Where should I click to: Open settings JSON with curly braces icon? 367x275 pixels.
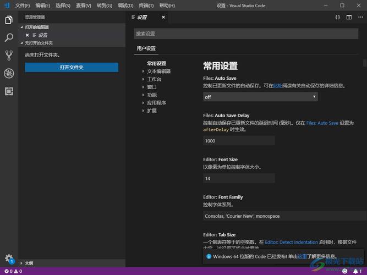click(337, 17)
